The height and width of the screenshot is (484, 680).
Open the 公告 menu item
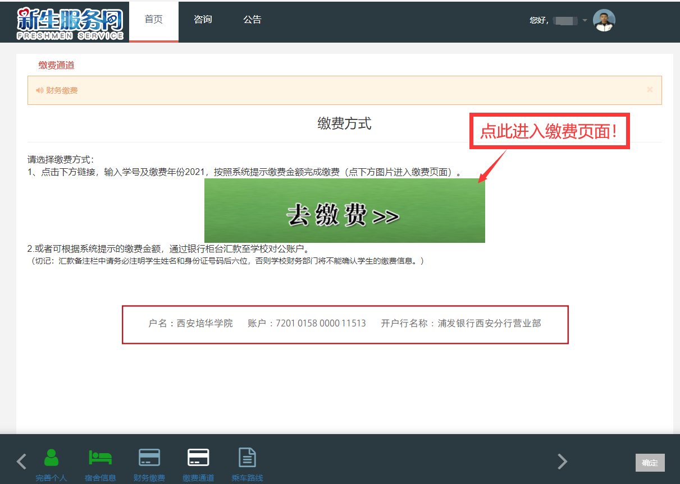[252, 20]
